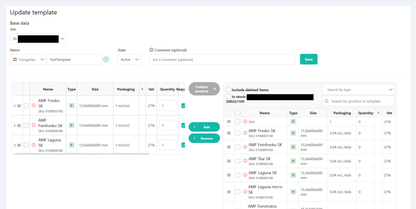Expand the Search by type dropdown
Viewport: 416px width, 209px height.
tap(358, 90)
